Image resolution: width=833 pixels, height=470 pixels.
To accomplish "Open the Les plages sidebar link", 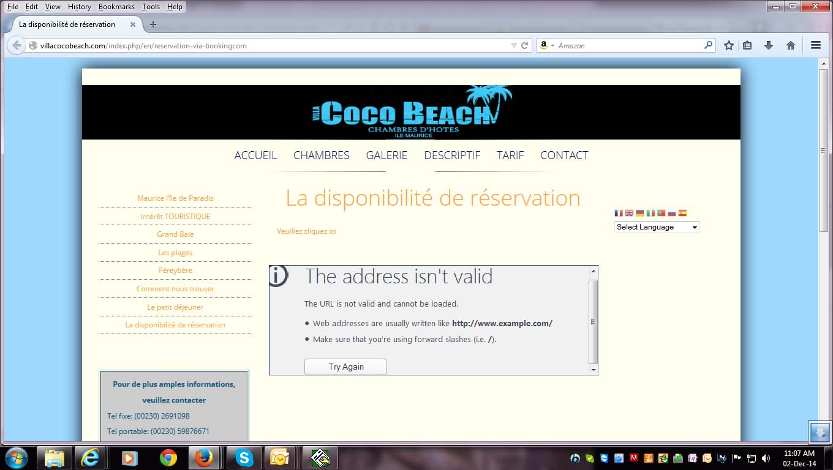I will [175, 253].
